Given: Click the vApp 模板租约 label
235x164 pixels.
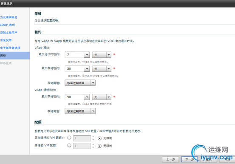Looking at the screenshot, I should tap(45, 90).
